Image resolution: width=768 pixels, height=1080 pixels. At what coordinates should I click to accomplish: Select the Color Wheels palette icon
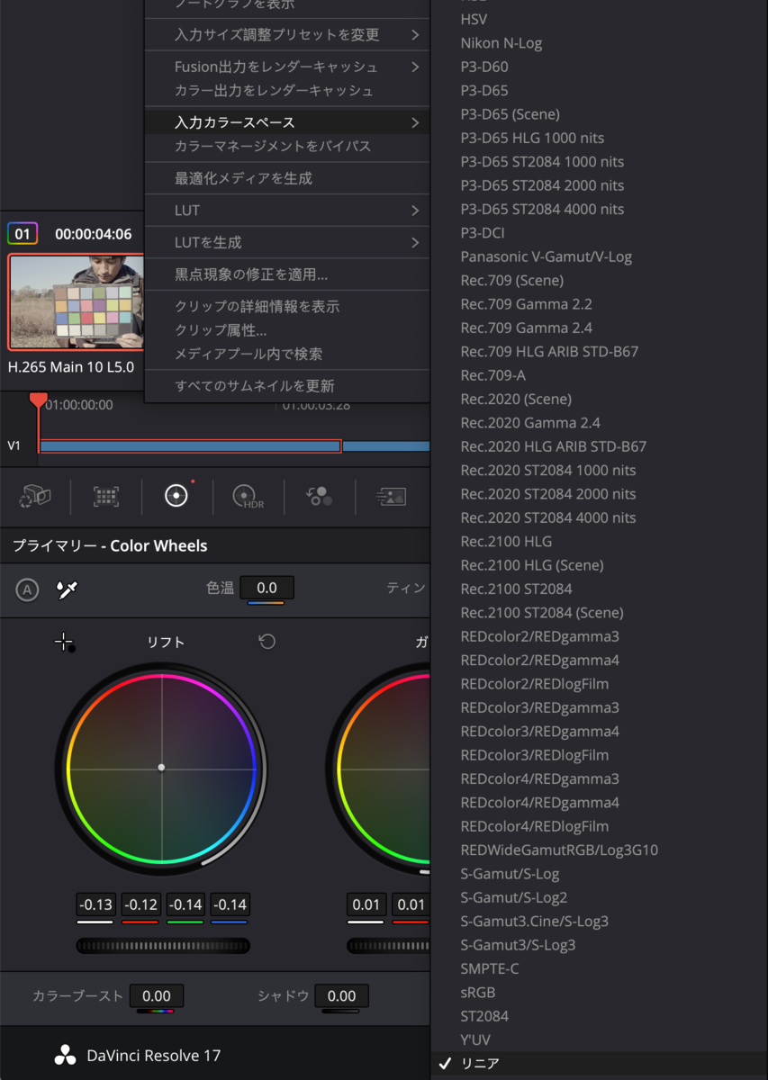[176, 496]
